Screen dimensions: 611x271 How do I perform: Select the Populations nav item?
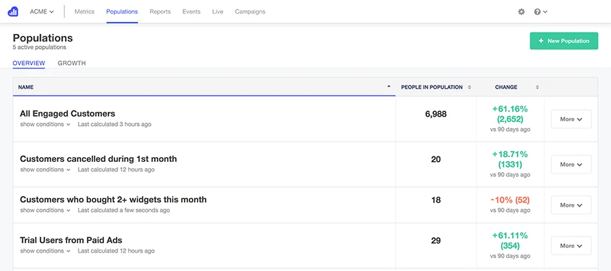122,12
